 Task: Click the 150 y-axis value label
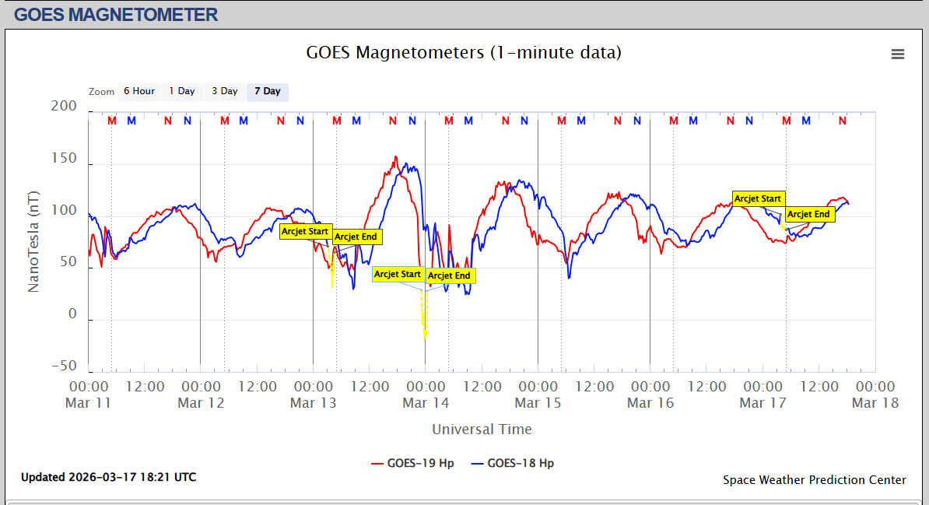pos(64,158)
